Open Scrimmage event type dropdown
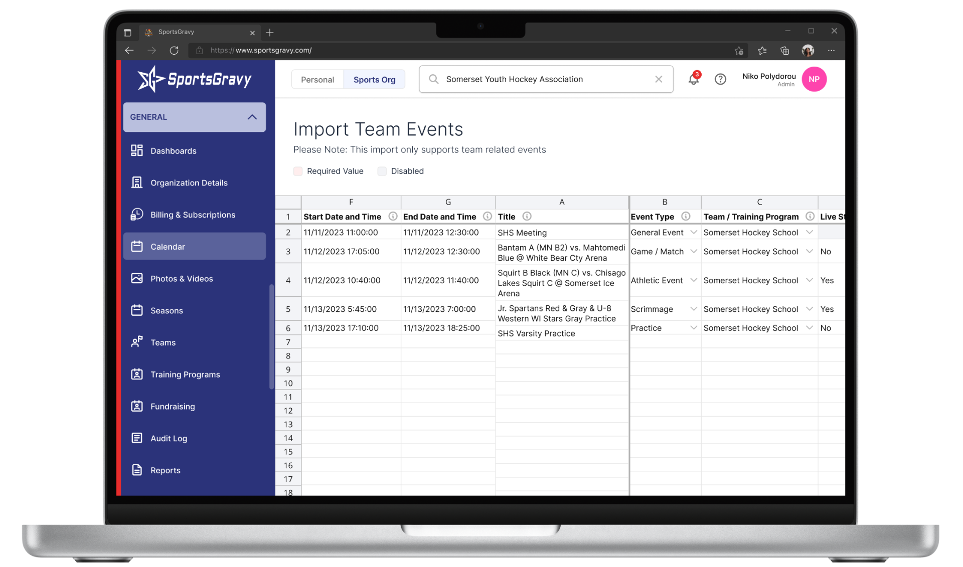 coord(694,309)
